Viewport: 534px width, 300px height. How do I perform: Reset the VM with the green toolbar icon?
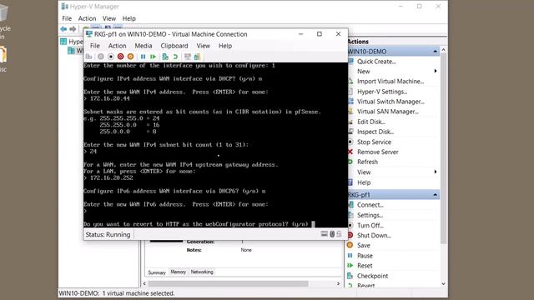(153, 57)
